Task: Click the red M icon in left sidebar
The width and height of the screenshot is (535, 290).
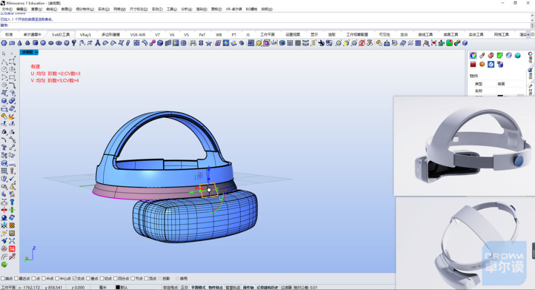Action: (12, 249)
